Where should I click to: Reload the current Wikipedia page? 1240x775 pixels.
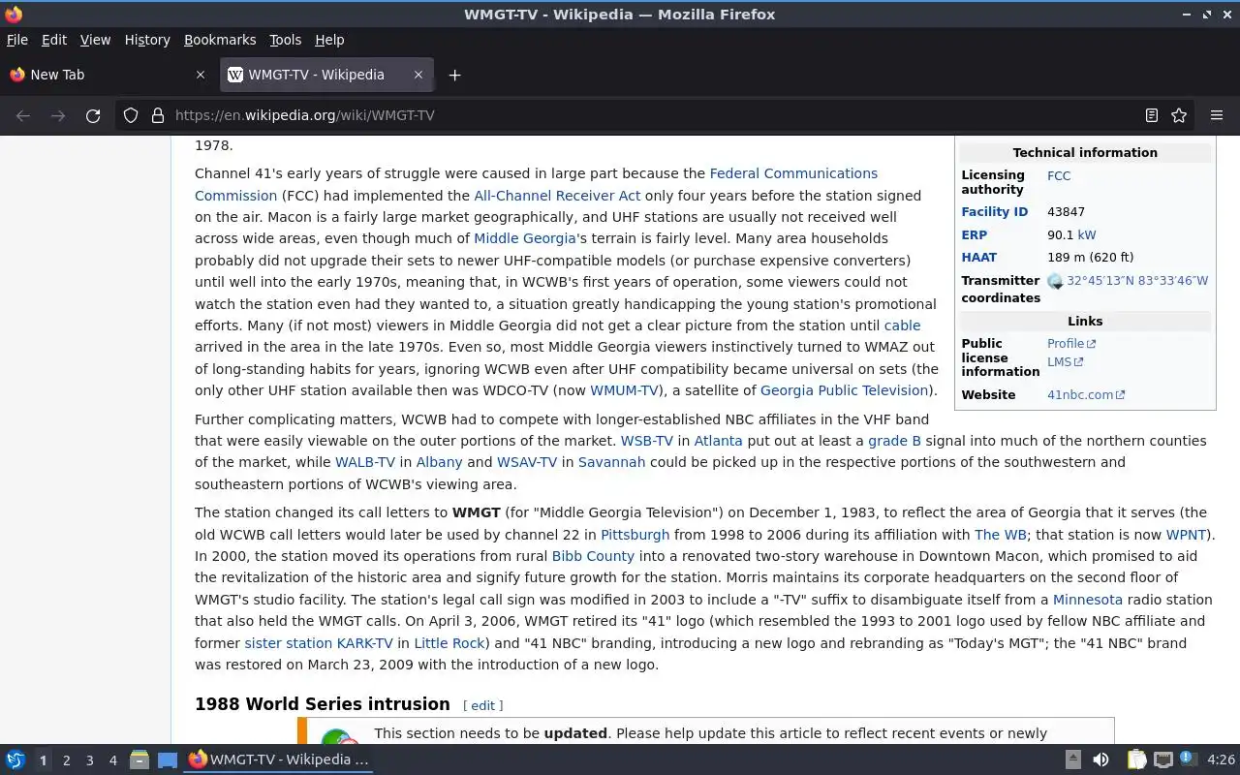tap(93, 115)
